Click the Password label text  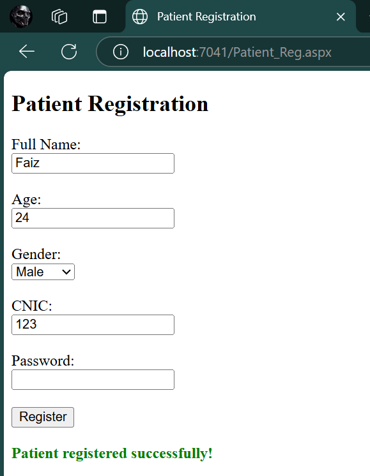click(43, 361)
